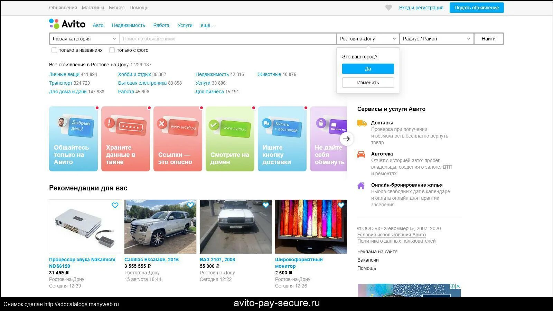Open 'Широкоформатный монитор' listing title
Image resolution: width=553 pixels, height=311 pixels.
tap(299, 263)
